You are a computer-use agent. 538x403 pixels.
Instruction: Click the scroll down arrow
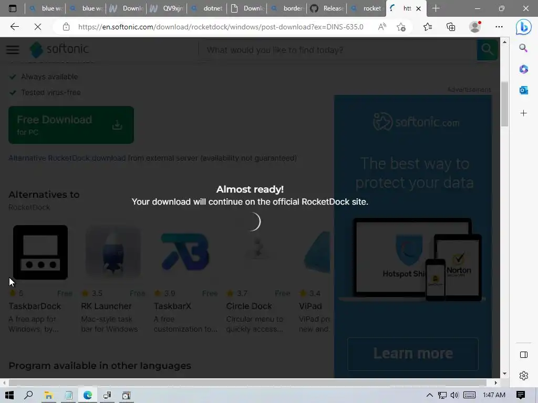tap(504, 374)
